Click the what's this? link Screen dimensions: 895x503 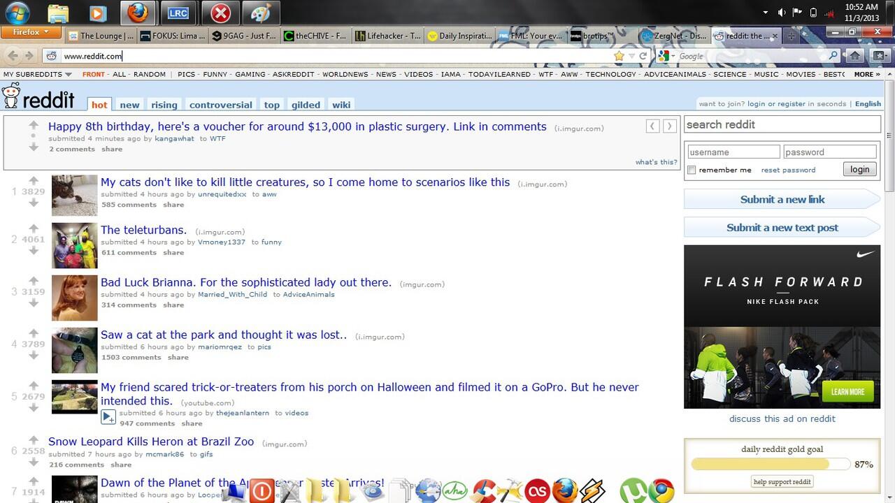(656, 162)
